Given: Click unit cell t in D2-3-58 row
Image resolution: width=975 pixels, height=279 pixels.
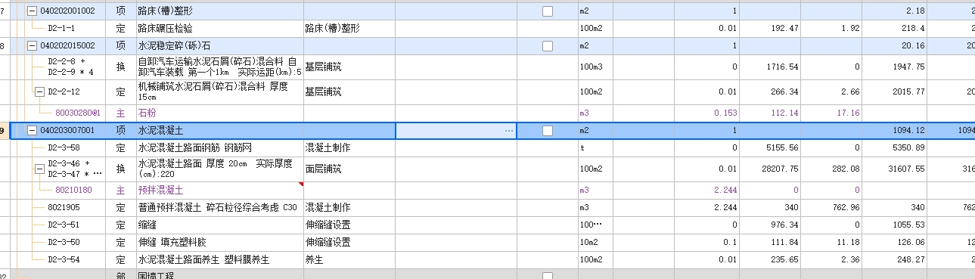Looking at the screenshot, I should click(x=582, y=147).
